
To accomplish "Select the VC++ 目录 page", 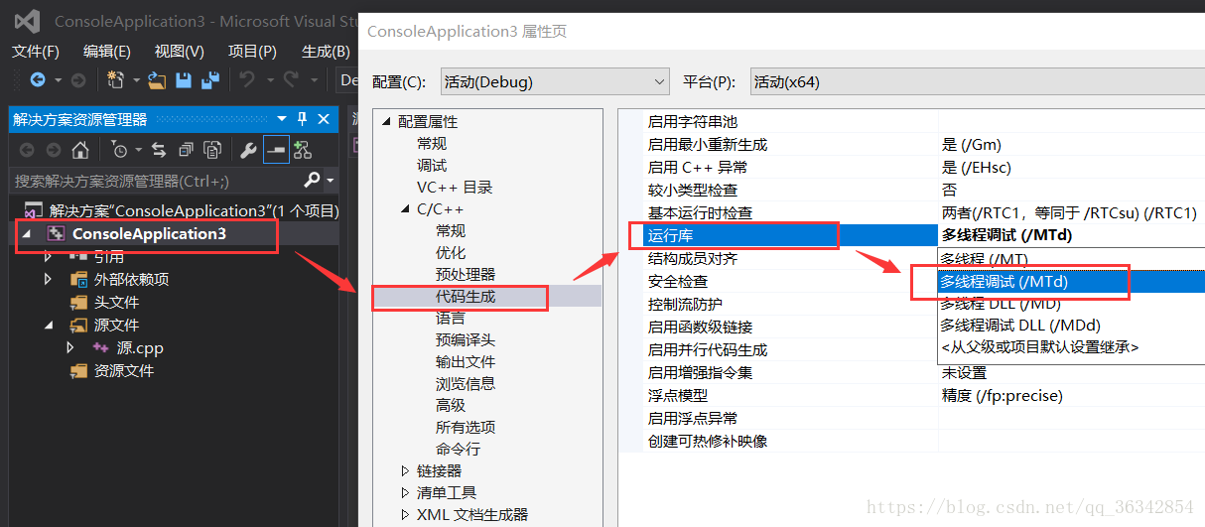I will coord(455,187).
